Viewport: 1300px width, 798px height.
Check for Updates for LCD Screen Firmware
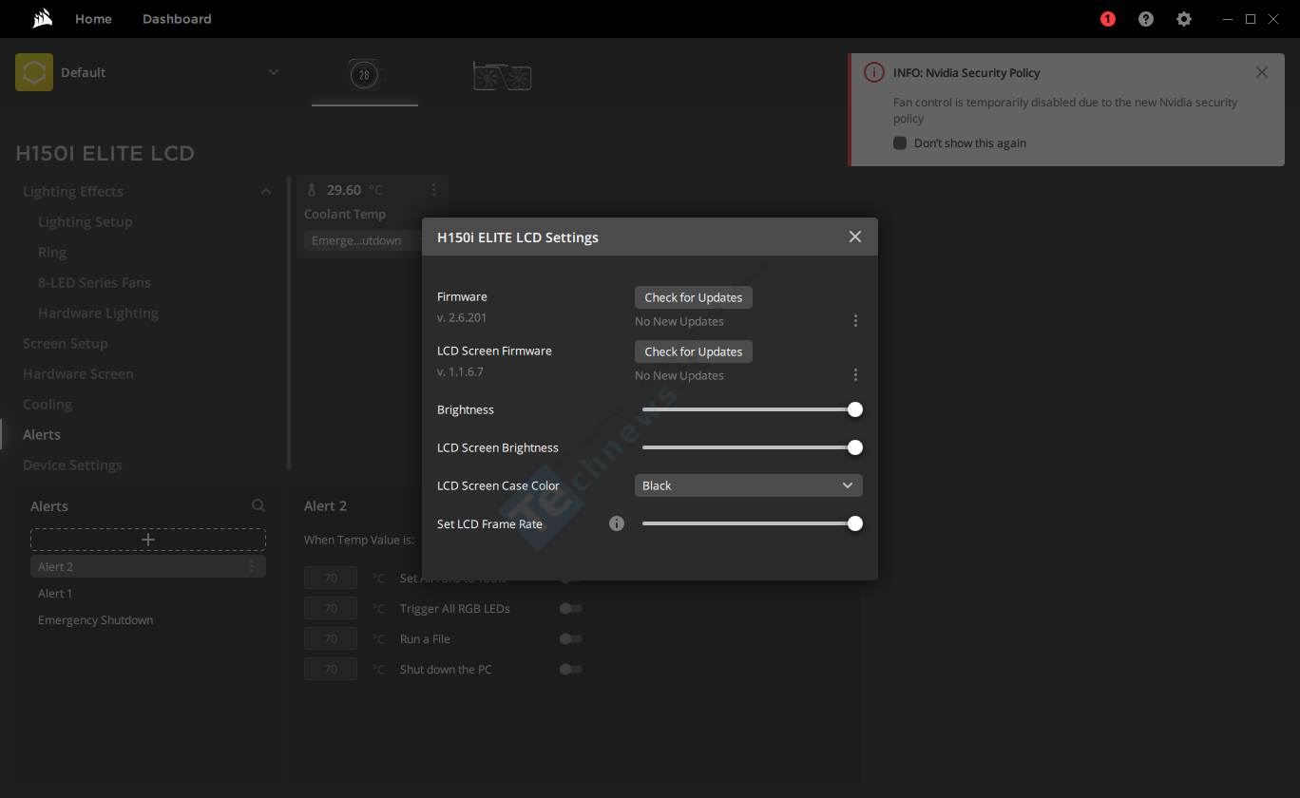tap(694, 351)
